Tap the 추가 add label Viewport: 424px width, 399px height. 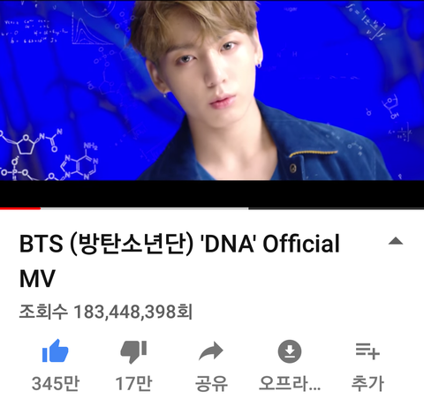[367, 383]
